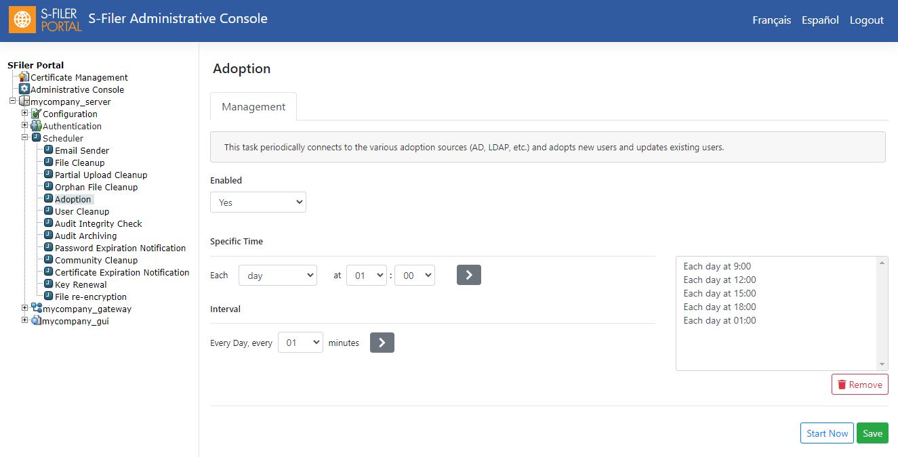Open Certificate Management tree item
Viewport: 898px width, 457px height.
pyautogui.click(x=79, y=77)
